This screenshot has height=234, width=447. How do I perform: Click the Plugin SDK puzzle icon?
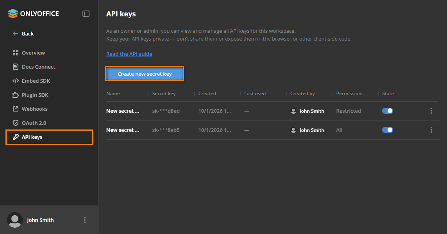[15, 95]
